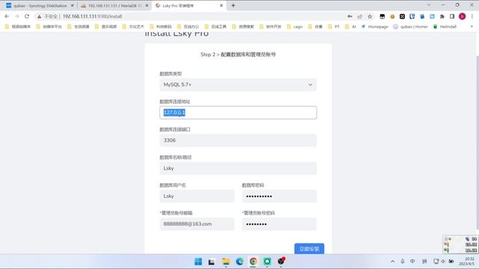
Task: Click the 127.0.0.1 database host field
Action: [238, 113]
